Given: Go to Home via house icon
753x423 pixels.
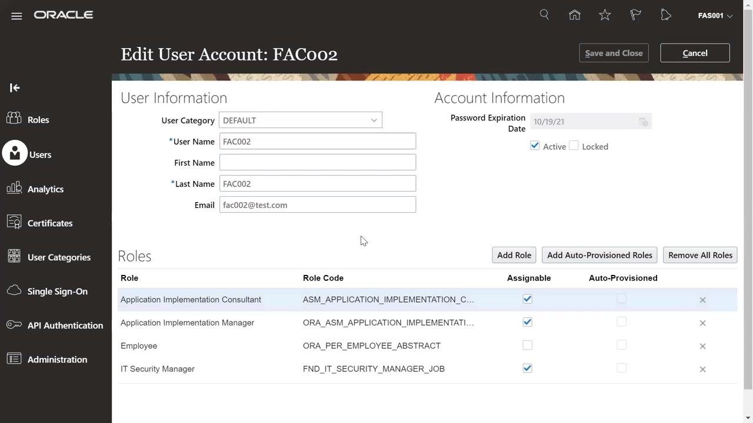Looking at the screenshot, I should [575, 15].
